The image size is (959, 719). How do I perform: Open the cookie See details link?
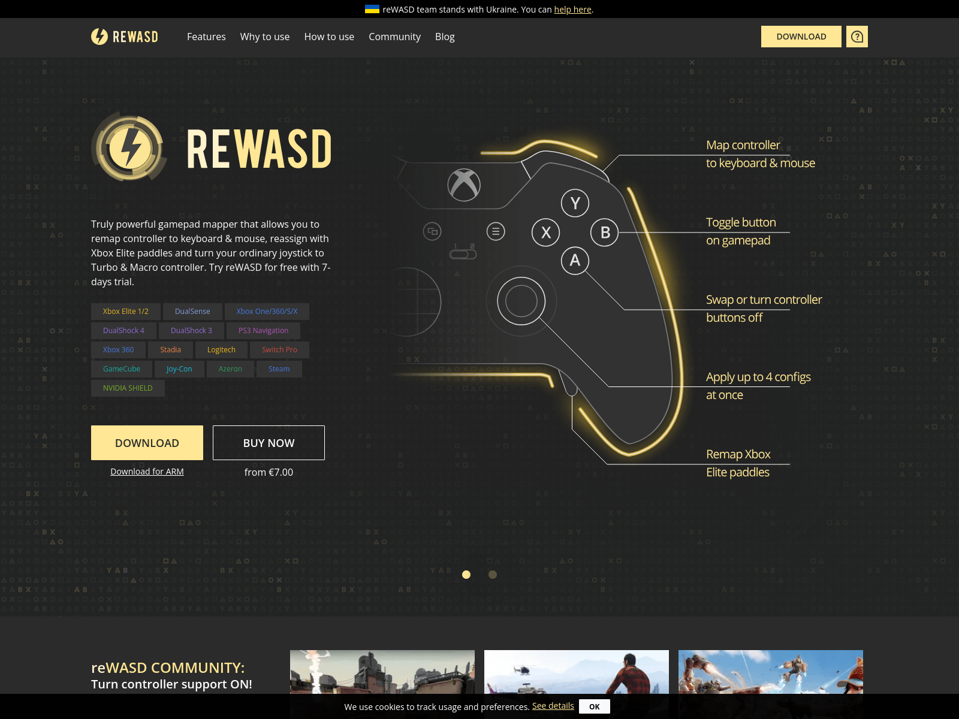pos(553,706)
